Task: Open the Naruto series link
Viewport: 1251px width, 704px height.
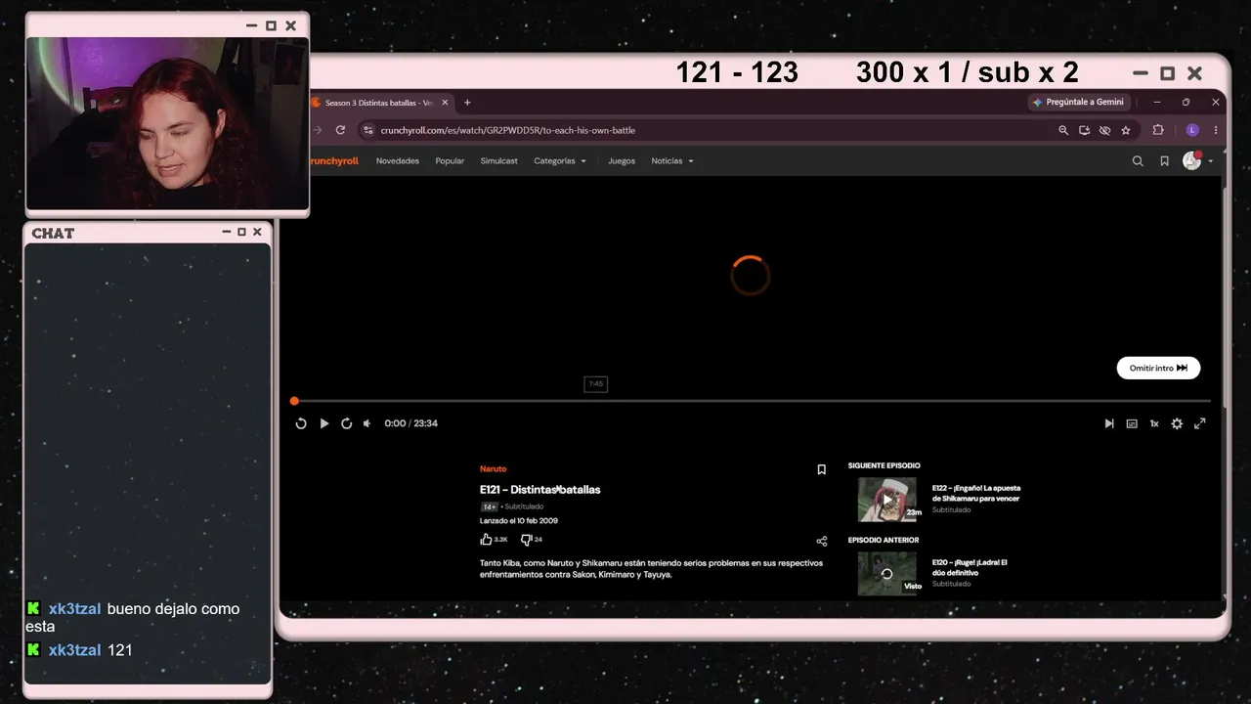Action: (x=494, y=469)
